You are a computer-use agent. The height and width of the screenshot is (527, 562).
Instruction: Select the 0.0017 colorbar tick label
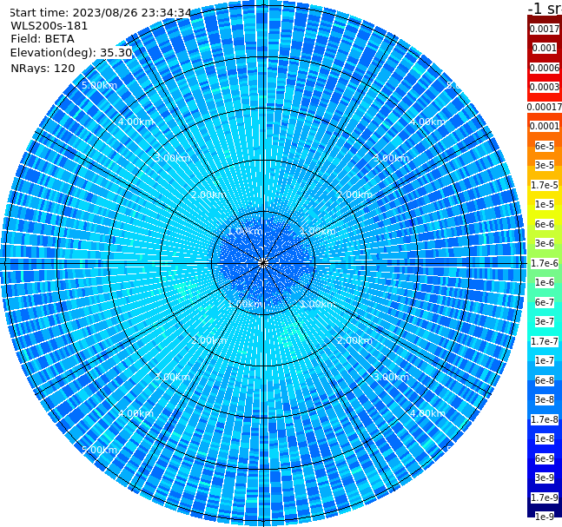[x=545, y=29]
